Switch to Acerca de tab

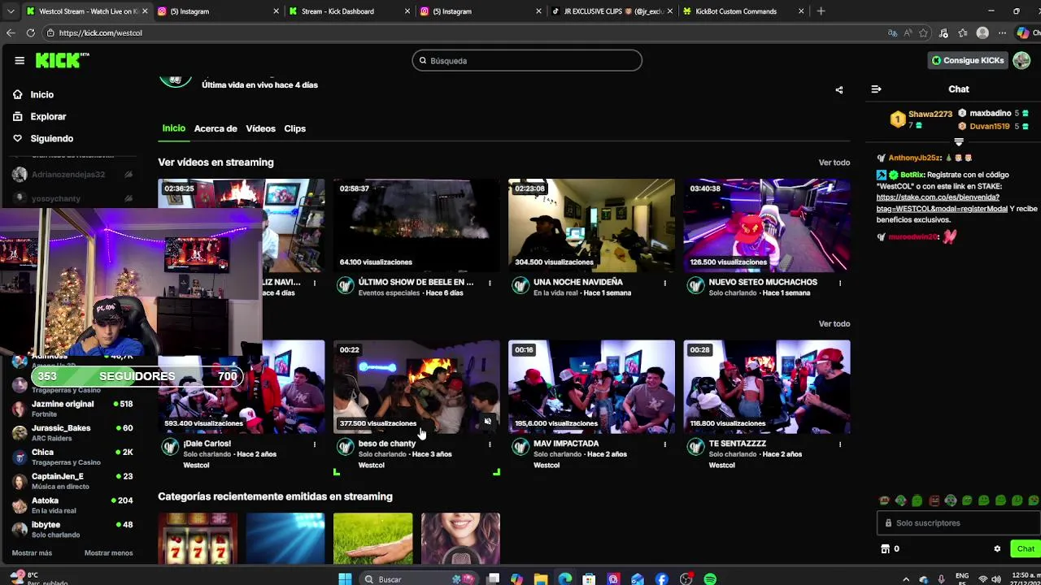click(216, 128)
